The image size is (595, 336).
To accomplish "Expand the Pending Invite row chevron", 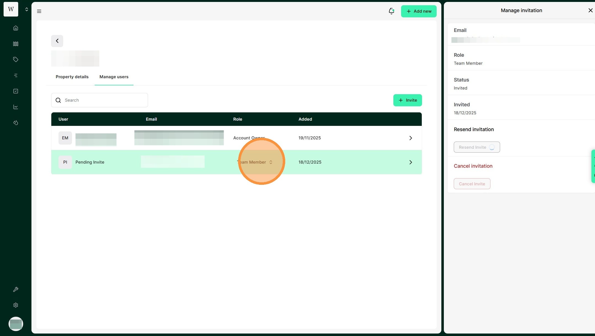I will click(x=410, y=162).
